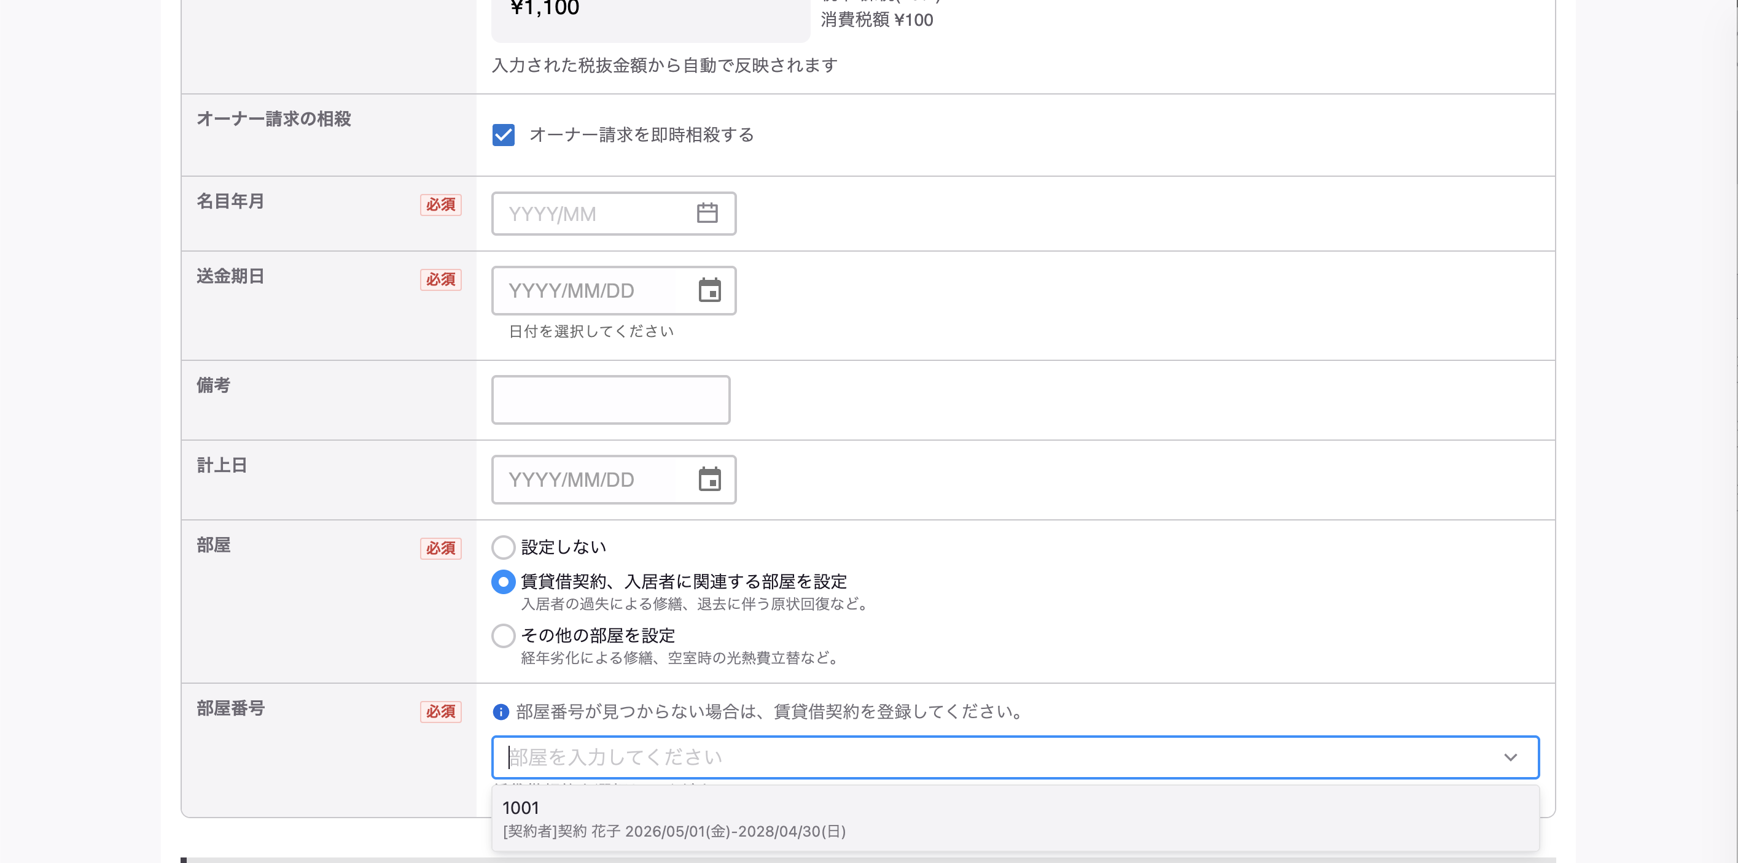Click the 名目年月 field label

pyautogui.click(x=230, y=201)
